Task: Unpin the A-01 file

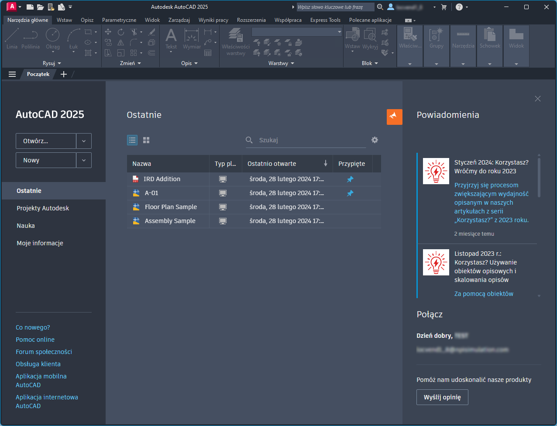Action: pyautogui.click(x=350, y=193)
